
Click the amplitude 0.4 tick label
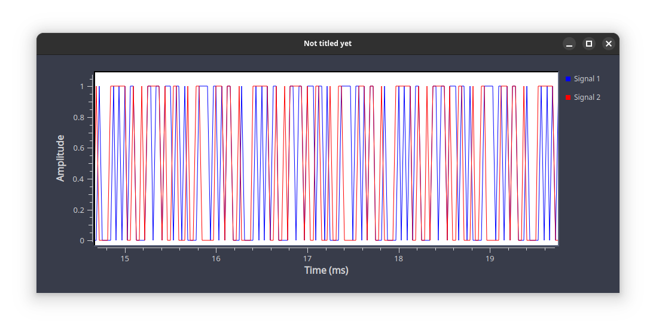click(x=79, y=179)
